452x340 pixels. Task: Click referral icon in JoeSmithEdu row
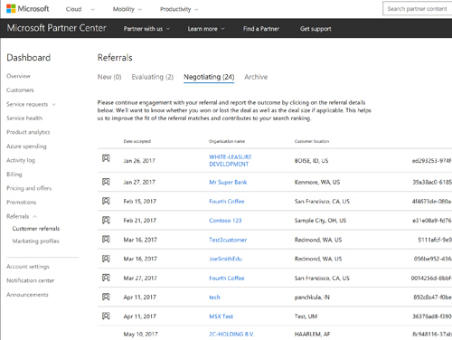pos(106,259)
